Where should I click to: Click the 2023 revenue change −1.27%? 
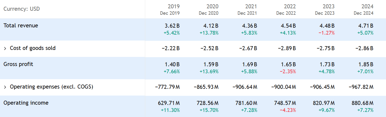point(327,33)
